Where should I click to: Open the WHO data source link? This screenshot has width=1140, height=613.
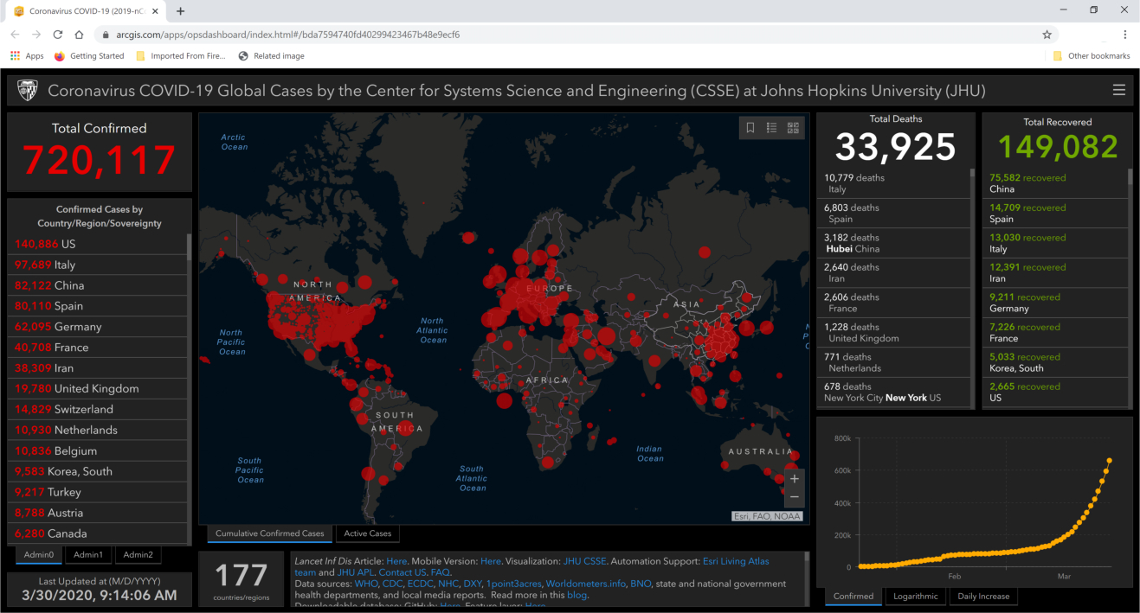pyautogui.click(x=365, y=584)
